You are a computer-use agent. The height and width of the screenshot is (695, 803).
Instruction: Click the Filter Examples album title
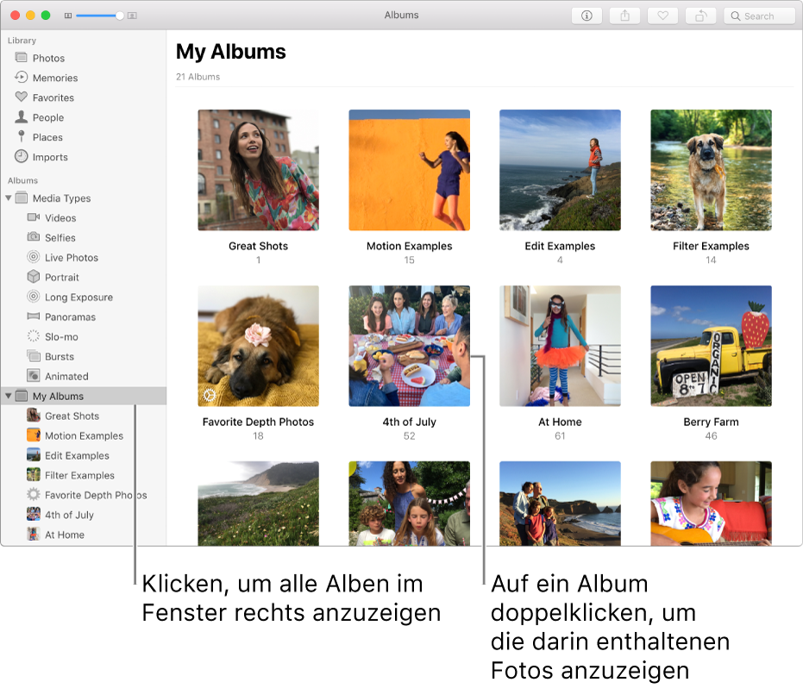711,246
